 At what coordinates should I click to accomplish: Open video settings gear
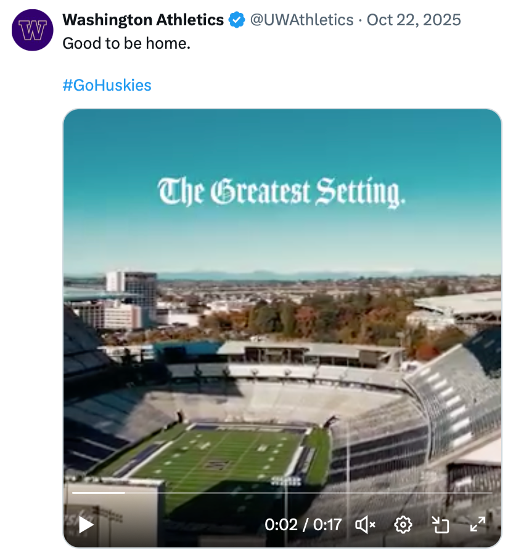pos(403,525)
